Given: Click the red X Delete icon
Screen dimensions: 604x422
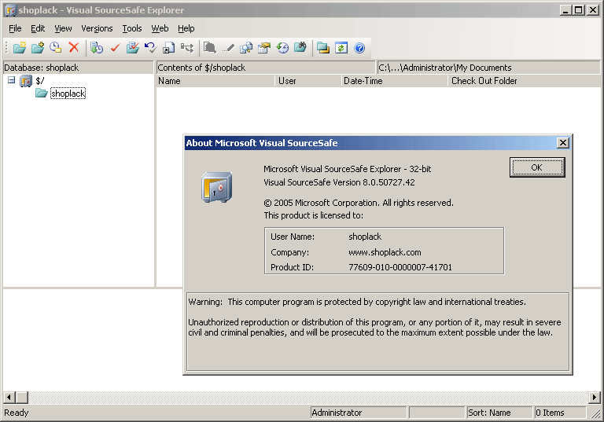Looking at the screenshot, I should coord(74,47).
